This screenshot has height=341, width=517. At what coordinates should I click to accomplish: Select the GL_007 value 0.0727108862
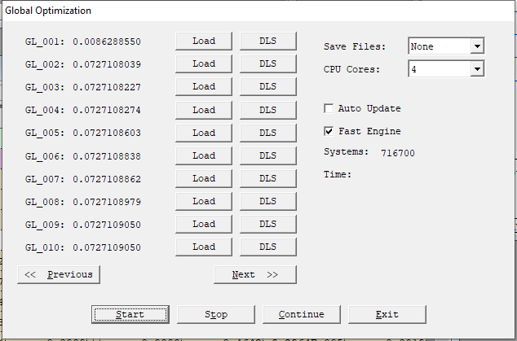pyautogui.click(x=107, y=179)
